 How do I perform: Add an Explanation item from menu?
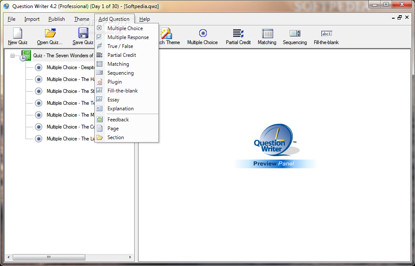tap(127, 109)
